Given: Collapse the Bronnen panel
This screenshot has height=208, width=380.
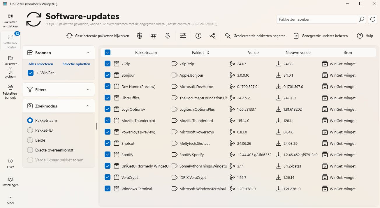Looking at the screenshot, I should click(88, 53).
